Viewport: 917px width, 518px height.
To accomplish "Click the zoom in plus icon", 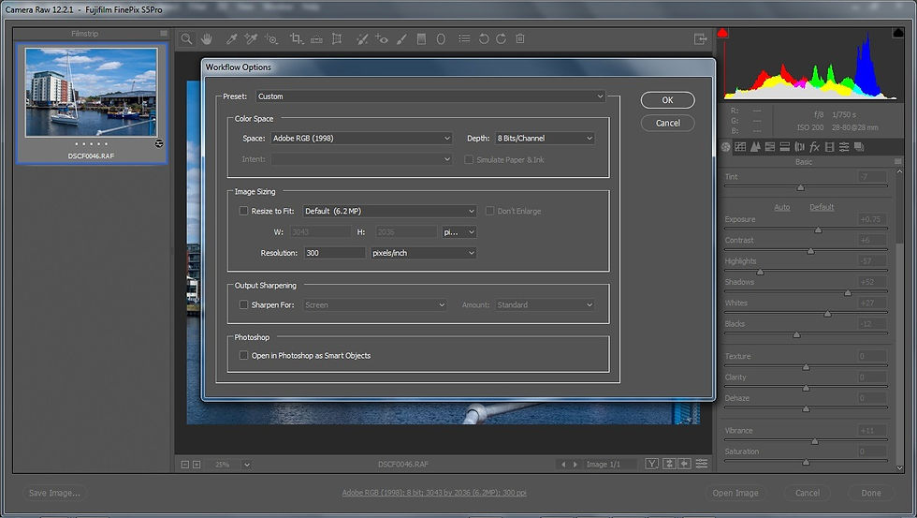I will tap(196, 465).
